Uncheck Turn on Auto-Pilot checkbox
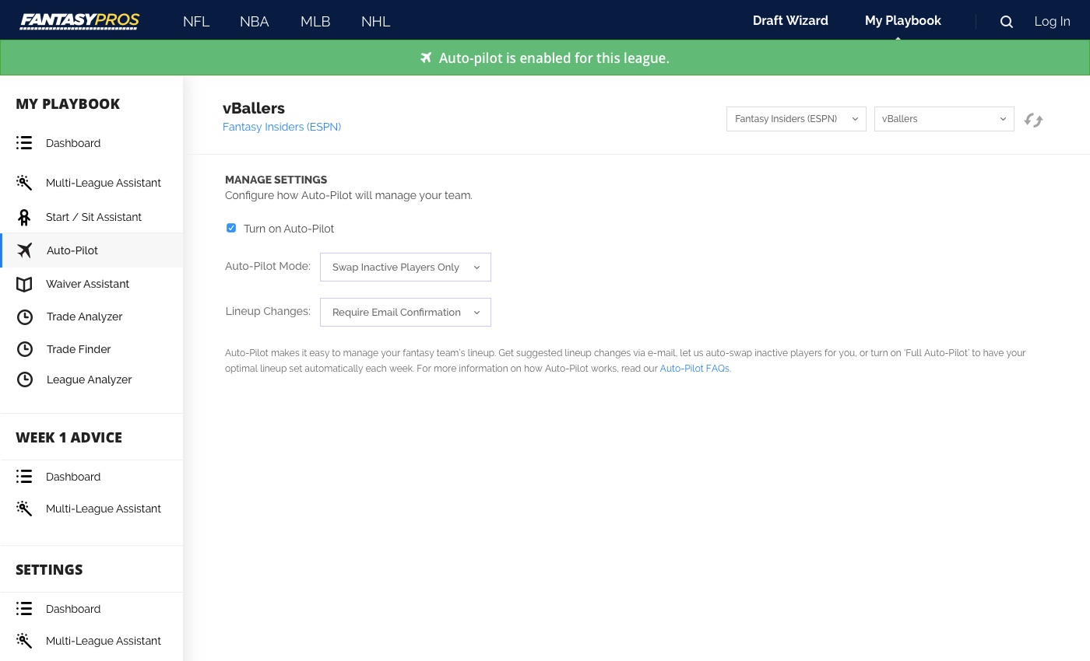This screenshot has height=661, width=1090. pos(231,228)
